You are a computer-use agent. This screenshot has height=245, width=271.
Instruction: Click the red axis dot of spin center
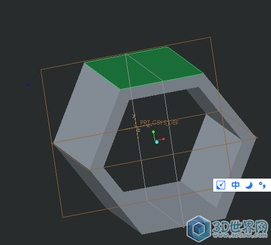(164, 139)
